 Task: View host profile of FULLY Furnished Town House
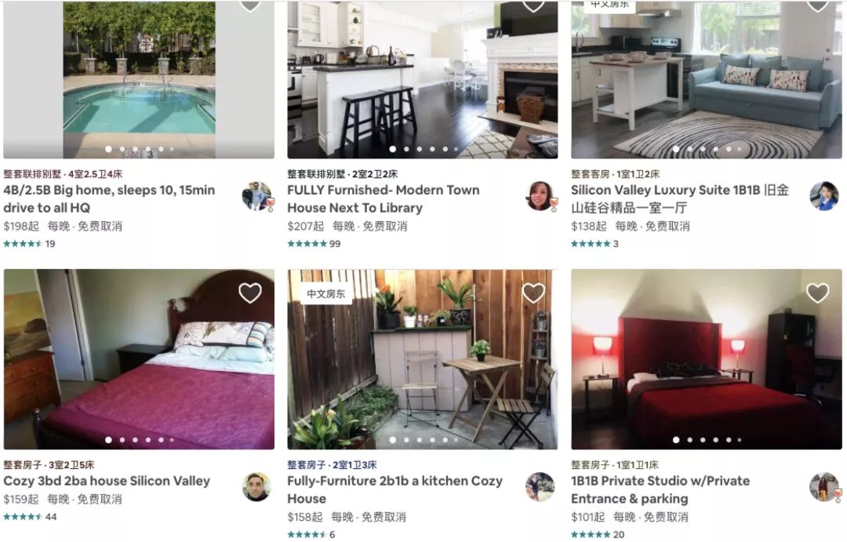click(x=540, y=196)
